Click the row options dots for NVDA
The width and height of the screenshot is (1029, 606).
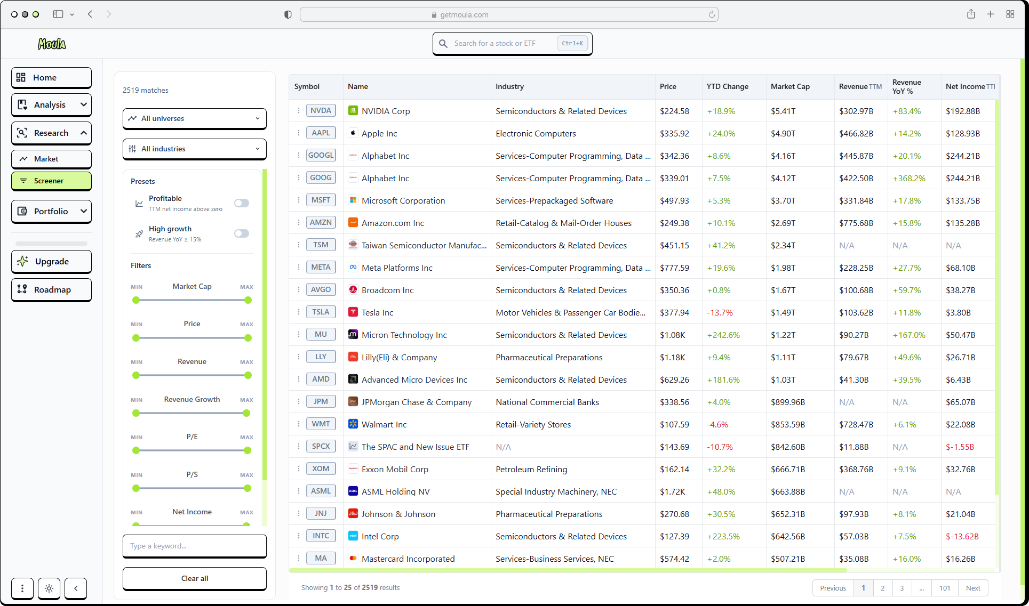tap(298, 110)
